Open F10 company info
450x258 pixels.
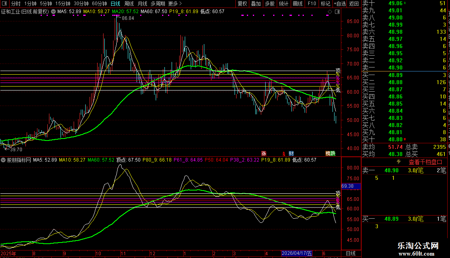(312, 4)
